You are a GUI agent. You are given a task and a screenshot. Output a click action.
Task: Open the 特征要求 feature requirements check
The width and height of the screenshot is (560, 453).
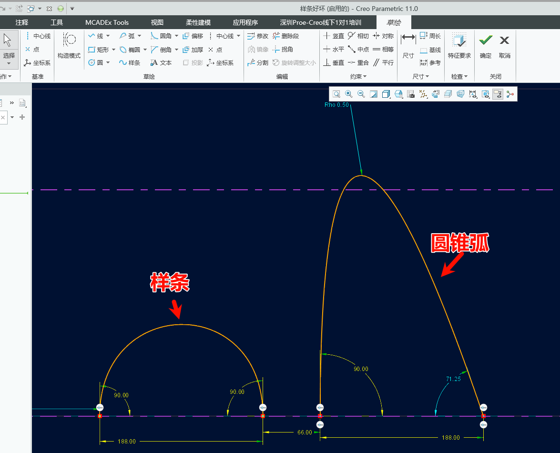(x=459, y=46)
